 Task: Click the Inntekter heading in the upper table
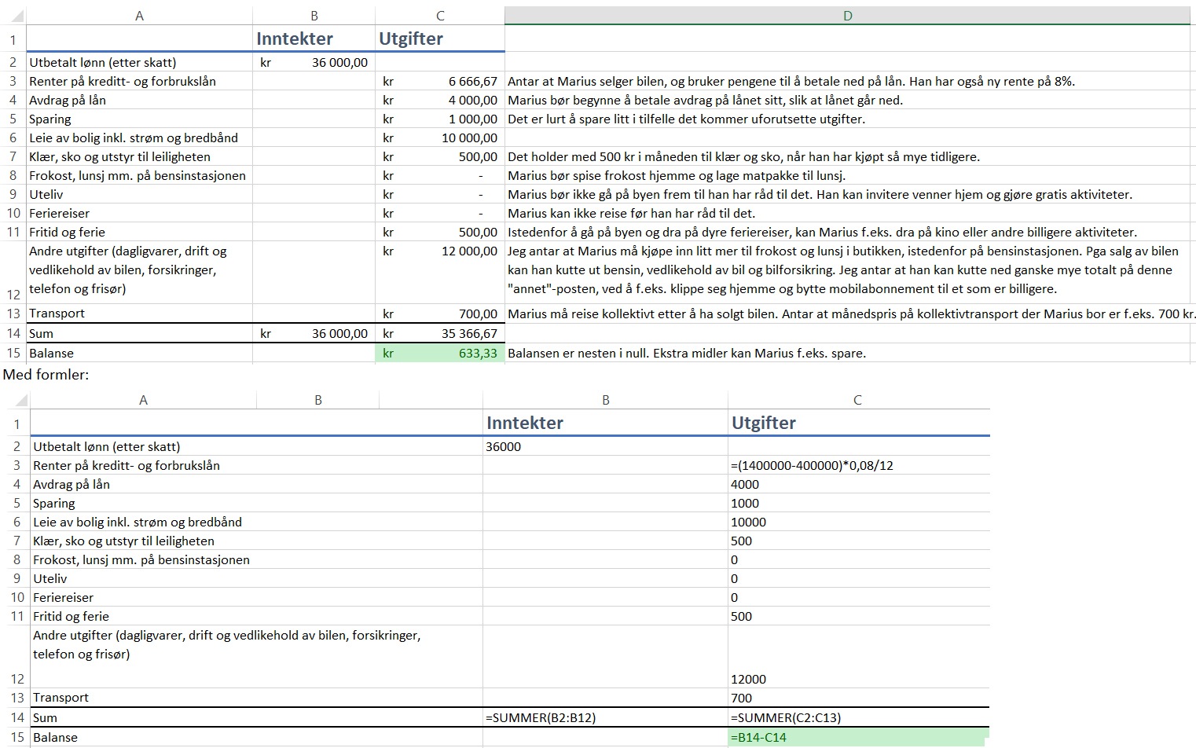tap(295, 38)
